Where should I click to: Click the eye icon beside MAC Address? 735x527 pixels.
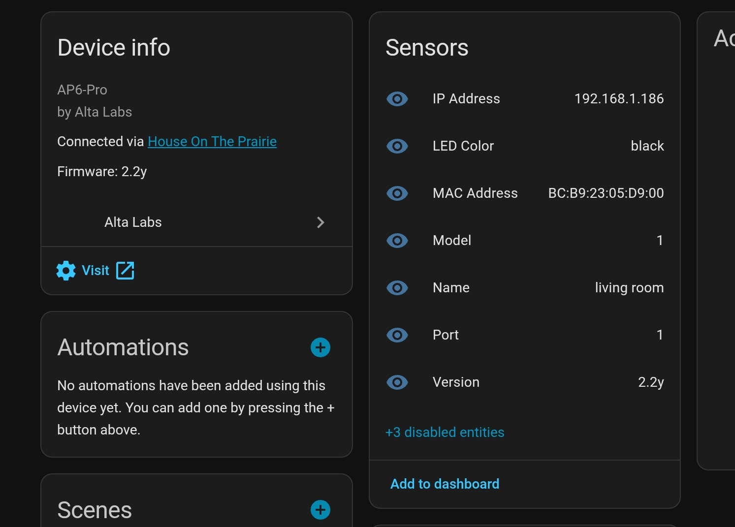pos(397,193)
